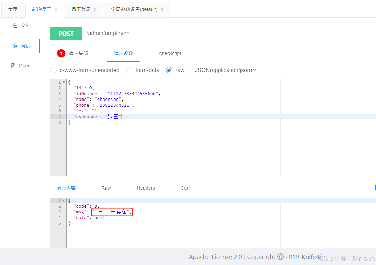Screen dimensions: 376x265
Task: Open the 文档 sidebar item
Action: pos(22,25)
